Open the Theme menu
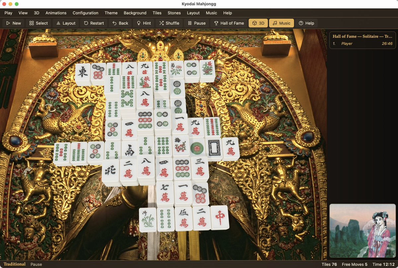This screenshot has width=398, height=268. click(x=111, y=13)
